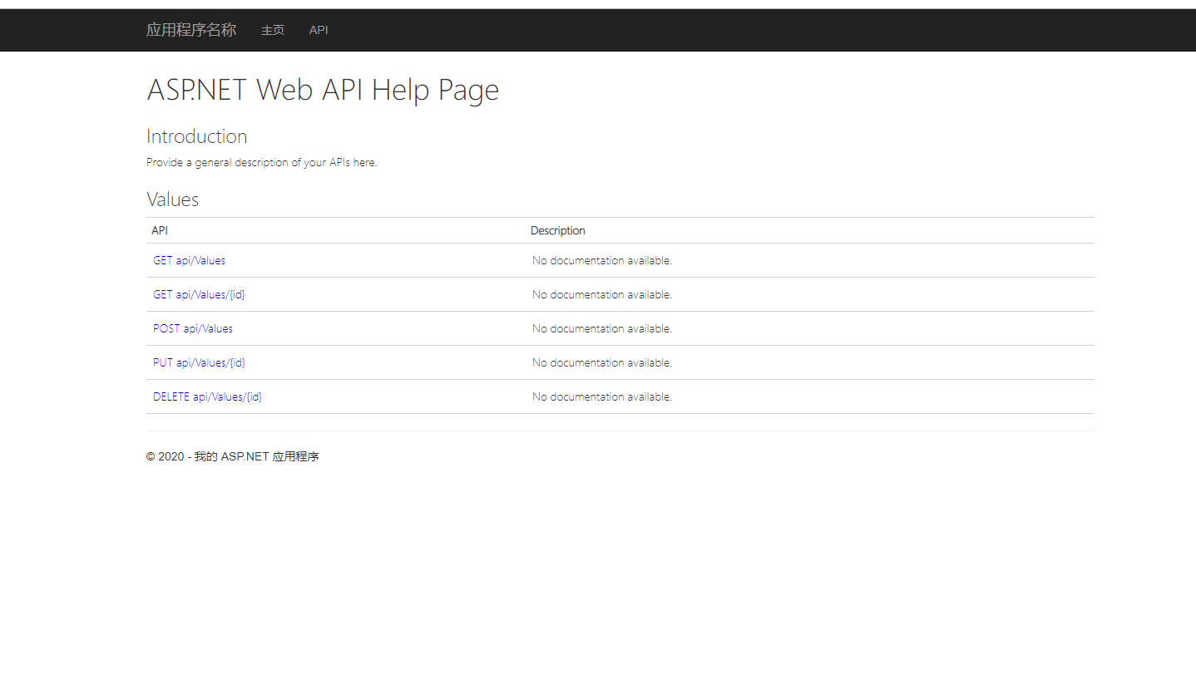
Task: Click the Introduction section heading
Action: pos(196,135)
